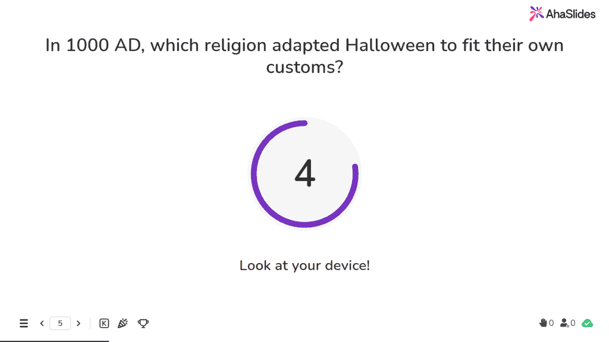Click the raised hands count 0
This screenshot has height=342, width=609.
(551, 323)
